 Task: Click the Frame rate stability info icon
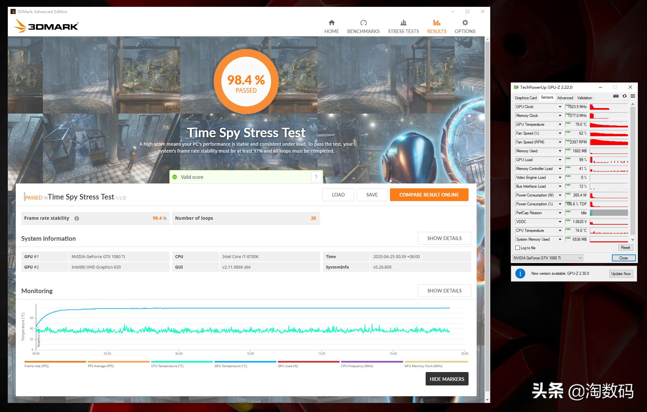pyautogui.click(x=77, y=218)
